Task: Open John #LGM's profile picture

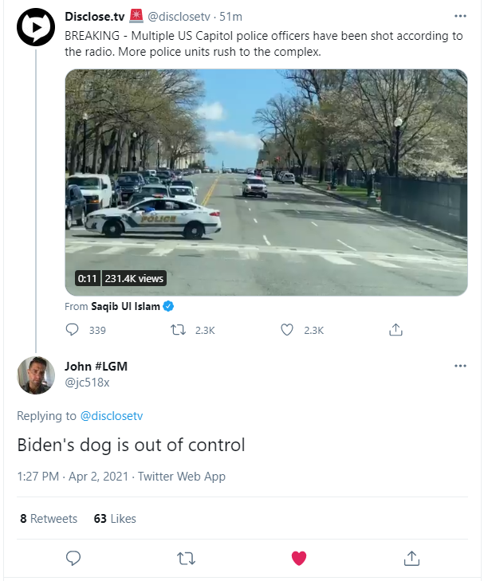Action: click(36, 375)
